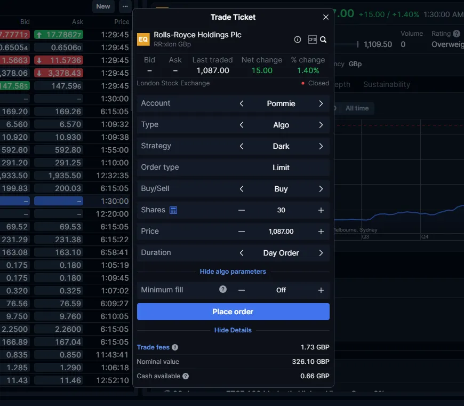This screenshot has height=406, width=464.
Task: Click ask price 592.80 in watchlist
Action: pos(59,150)
